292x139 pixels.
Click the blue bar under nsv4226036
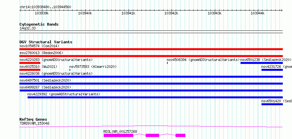coord(151,77)
